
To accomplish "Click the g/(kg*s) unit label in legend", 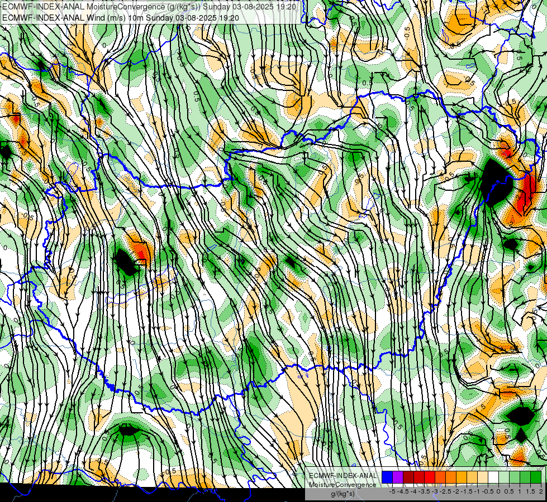I will click(343, 494).
